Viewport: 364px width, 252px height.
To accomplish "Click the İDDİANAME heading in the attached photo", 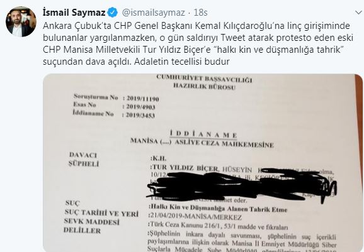I will click(203, 134).
